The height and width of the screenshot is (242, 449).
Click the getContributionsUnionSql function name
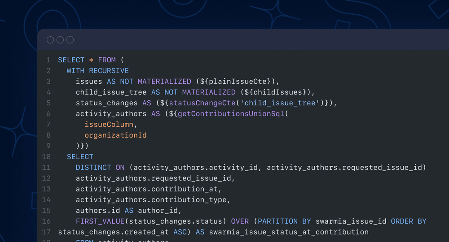pos(231,114)
